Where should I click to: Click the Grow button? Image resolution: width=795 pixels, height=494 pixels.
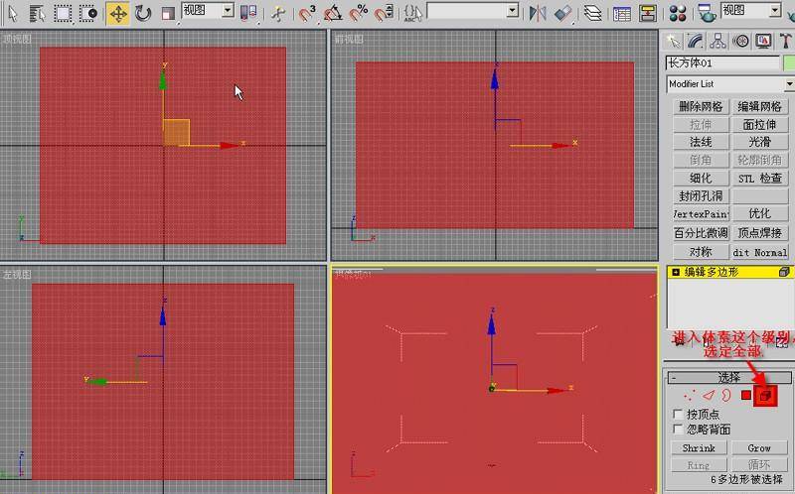coord(759,448)
